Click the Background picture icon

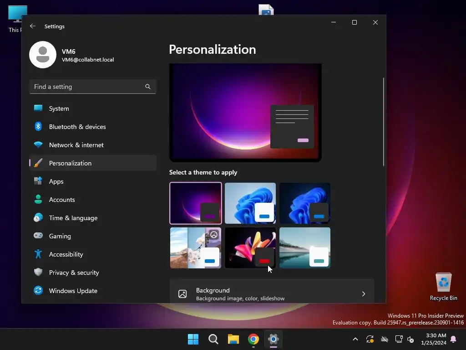(x=182, y=294)
